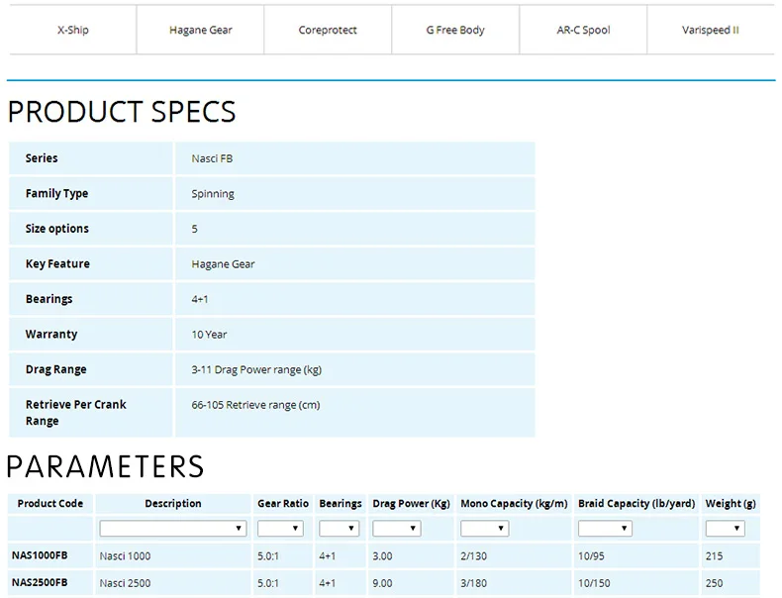Click the Bearings column header in Parameters
Viewport: 782px width, 598px height.
341,503
